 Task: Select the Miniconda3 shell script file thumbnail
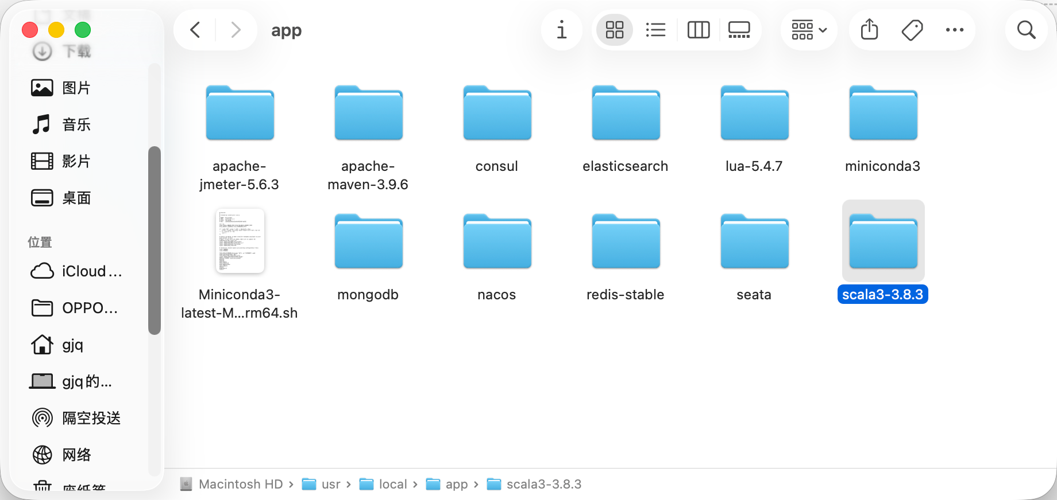point(240,241)
